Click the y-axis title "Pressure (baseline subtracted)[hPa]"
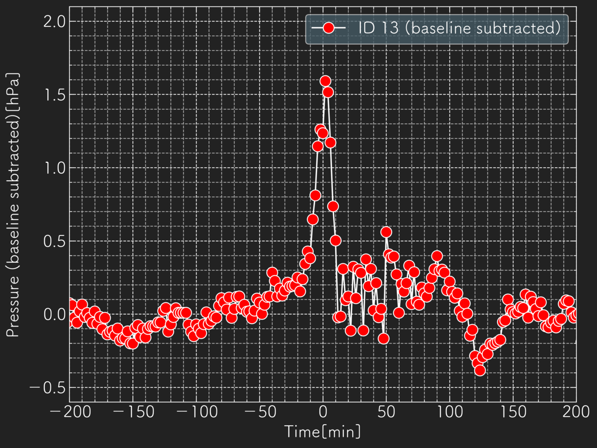 click(13, 205)
